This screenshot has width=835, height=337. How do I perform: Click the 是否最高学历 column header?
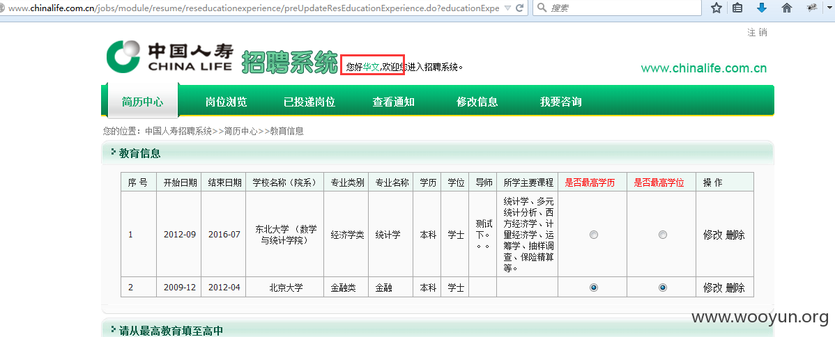(x=593, y=182)
